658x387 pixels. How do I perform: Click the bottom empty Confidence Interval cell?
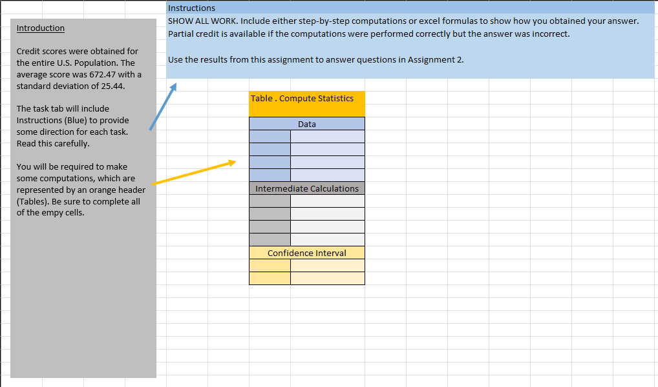[x=328, y=279]
